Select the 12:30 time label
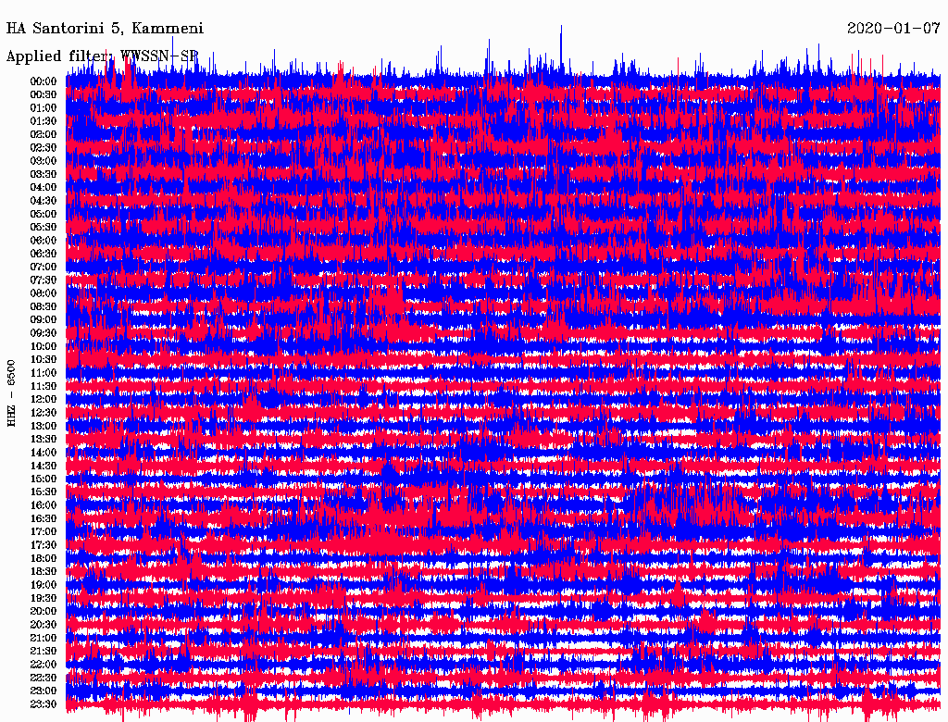Image resolution: width=948 pixels, height=722 pixels. [x=44, y=413]
